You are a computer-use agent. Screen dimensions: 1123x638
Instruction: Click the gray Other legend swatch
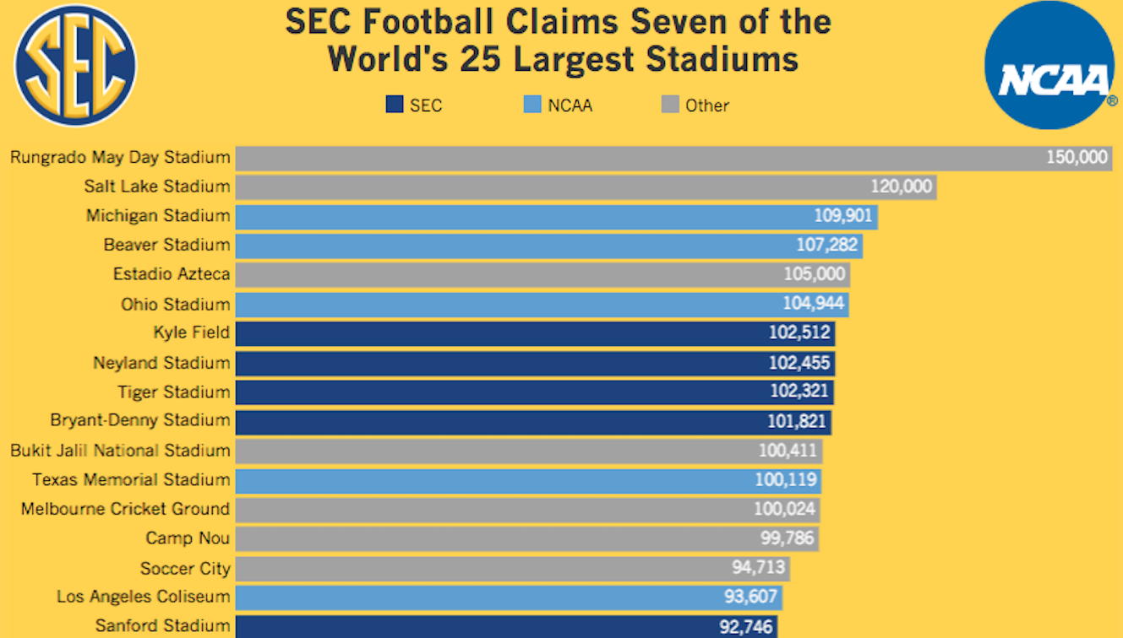point(670,105)
